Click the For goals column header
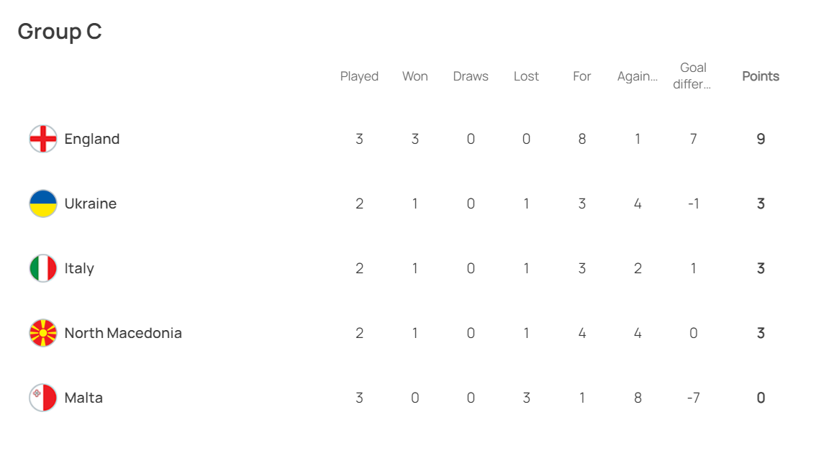The width and height of the screenshot is (829, 466). pos(582,76)
